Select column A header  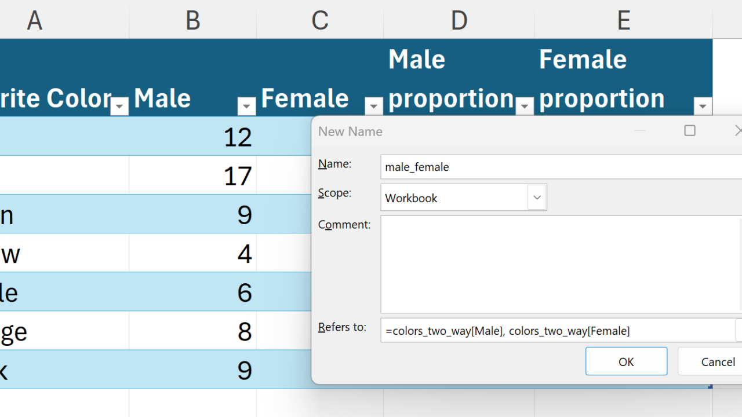[x=35, y=20]
